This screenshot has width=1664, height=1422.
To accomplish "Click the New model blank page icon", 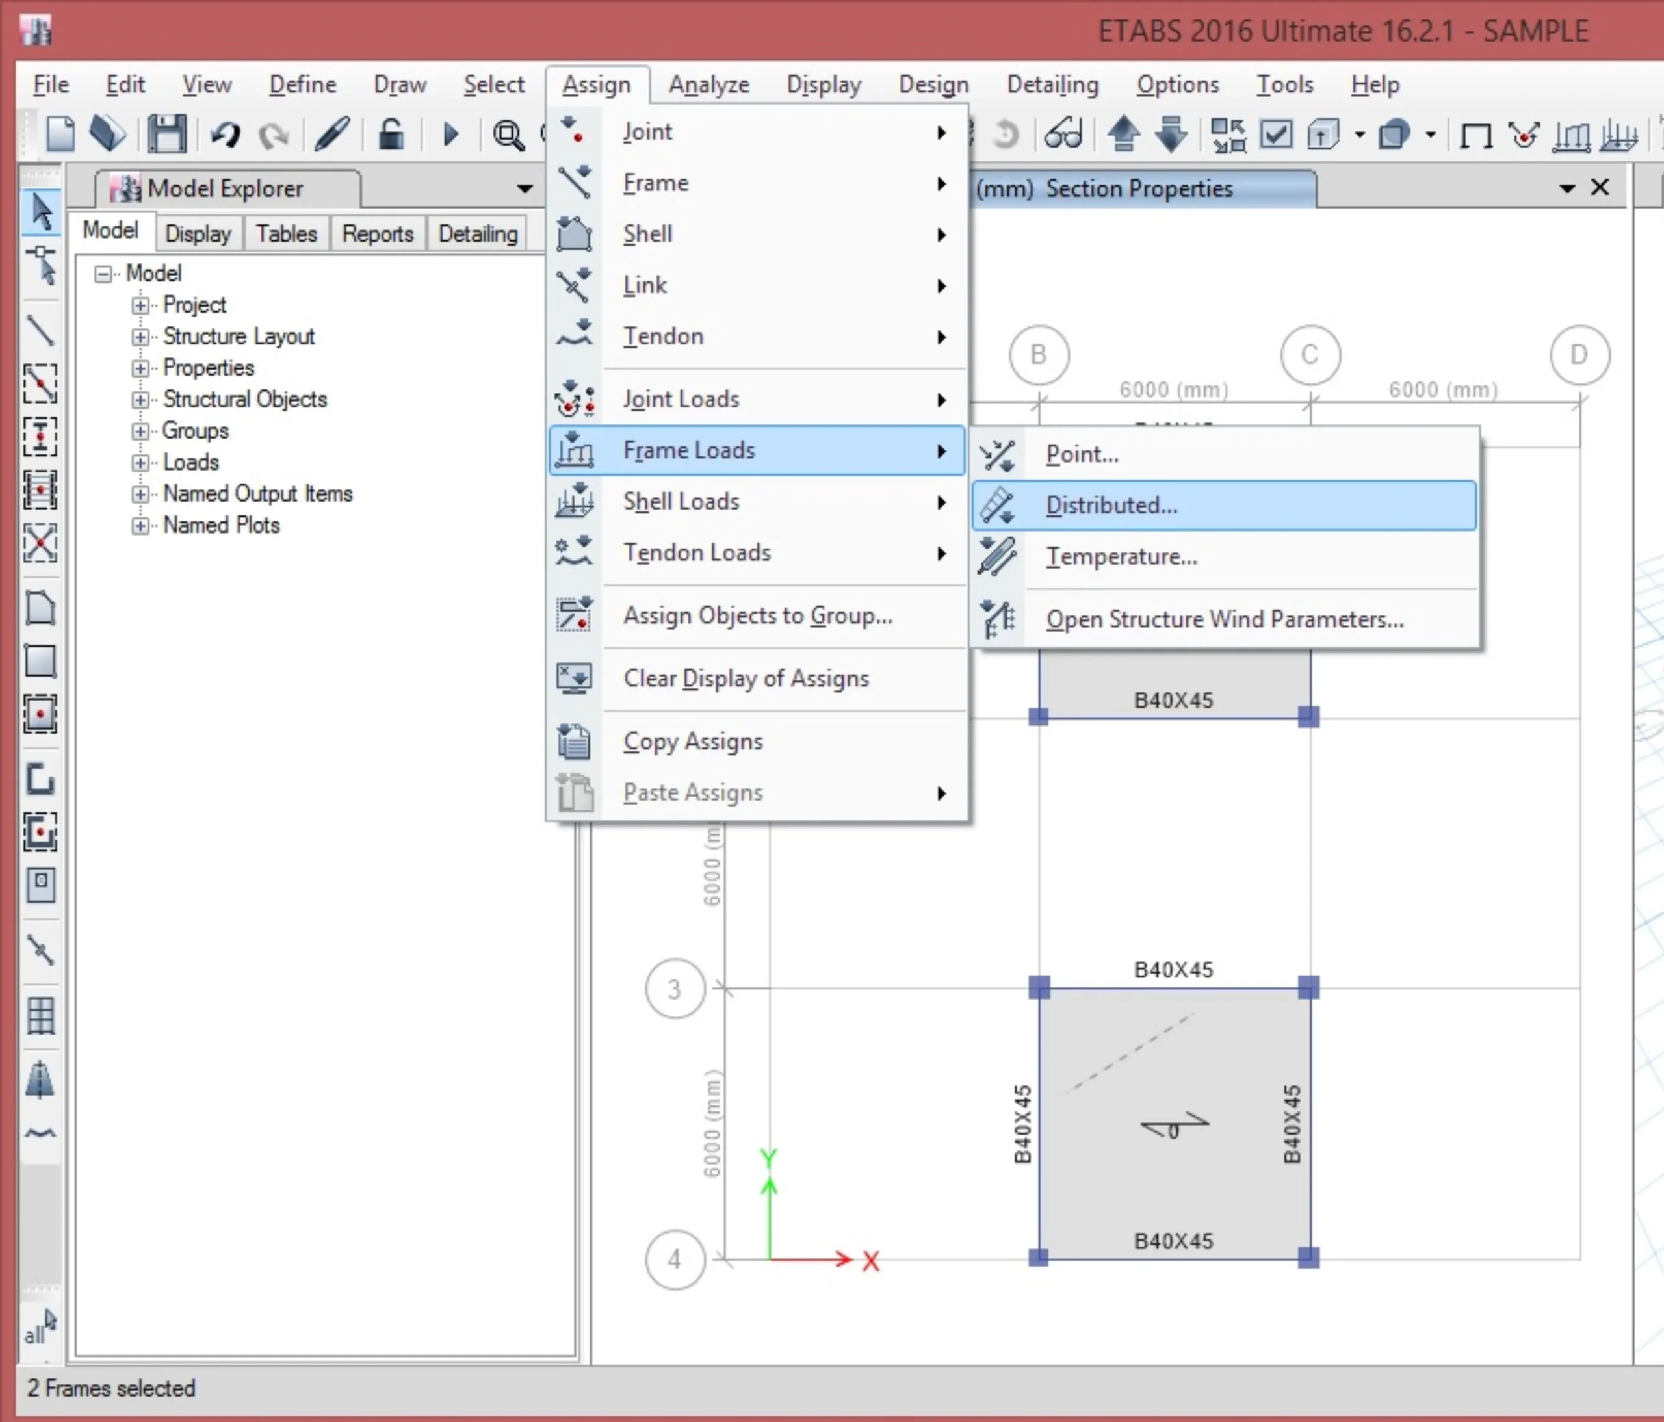I will coord(60,134).
